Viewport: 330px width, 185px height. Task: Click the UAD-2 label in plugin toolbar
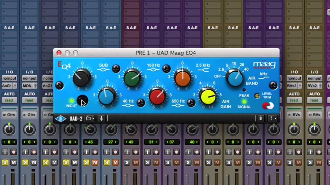[76, 118]
